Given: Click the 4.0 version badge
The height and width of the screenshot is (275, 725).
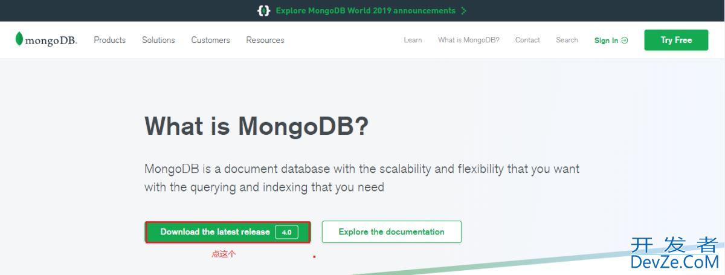Looking at the screenshot, I should pyautogui.click(x=286, y=232).
